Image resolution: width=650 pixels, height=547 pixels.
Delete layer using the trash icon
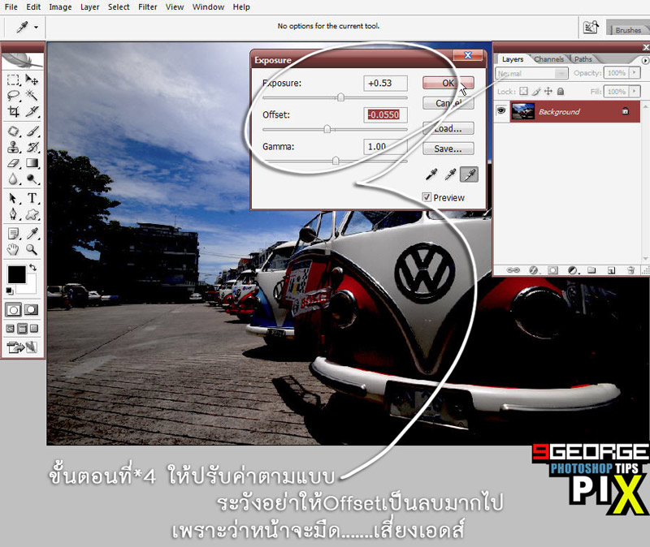(x=630, y=270)
